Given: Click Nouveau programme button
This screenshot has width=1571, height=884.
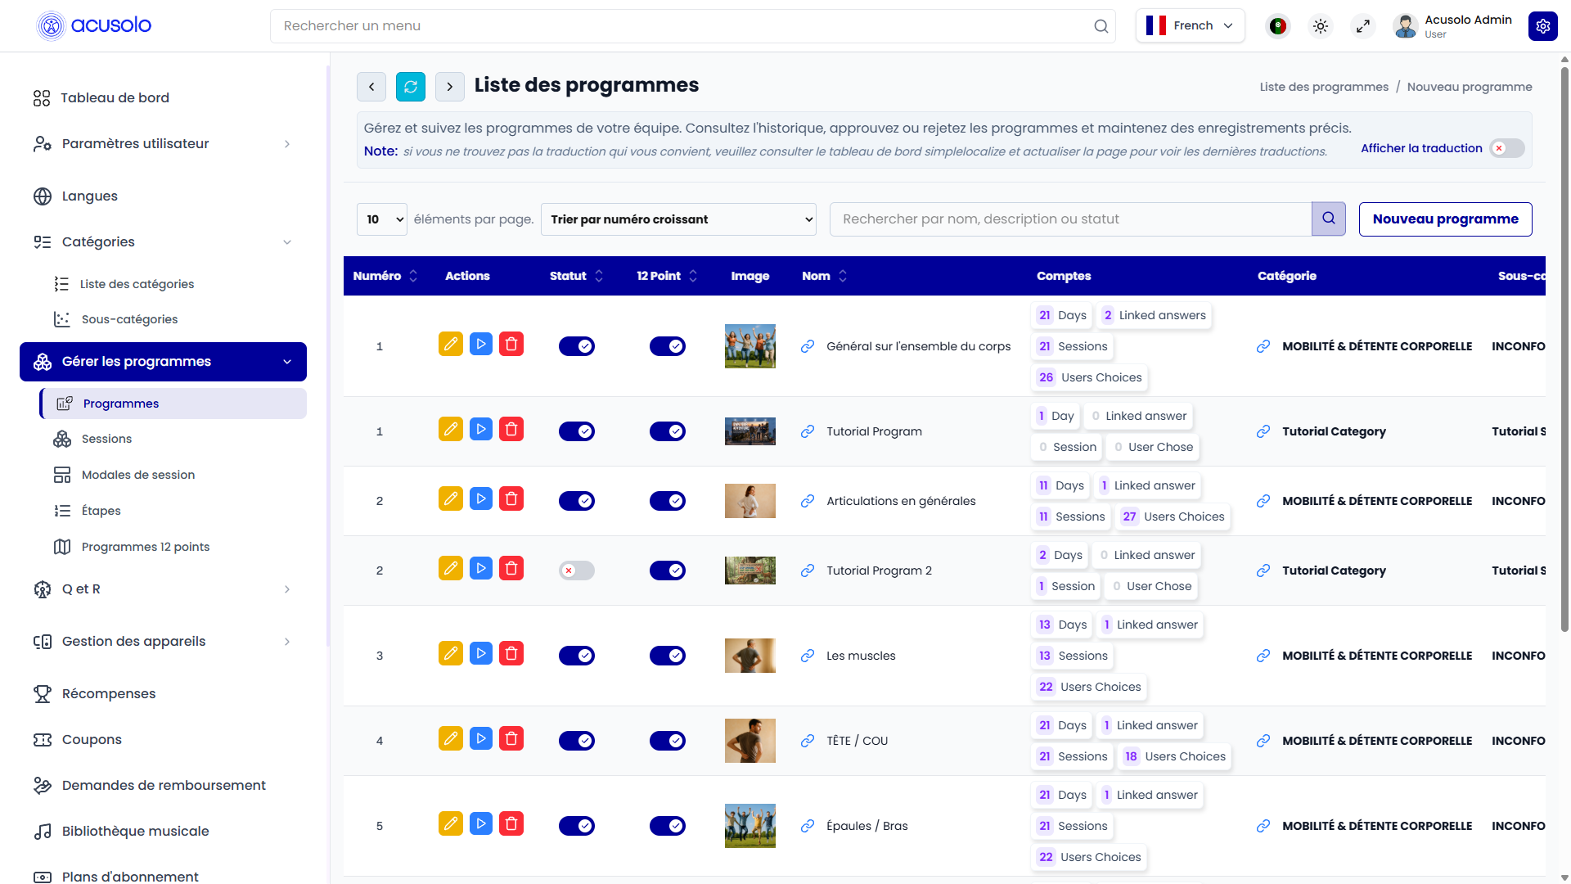Looking at the screenshot, I should click(x=1445, y=219).
